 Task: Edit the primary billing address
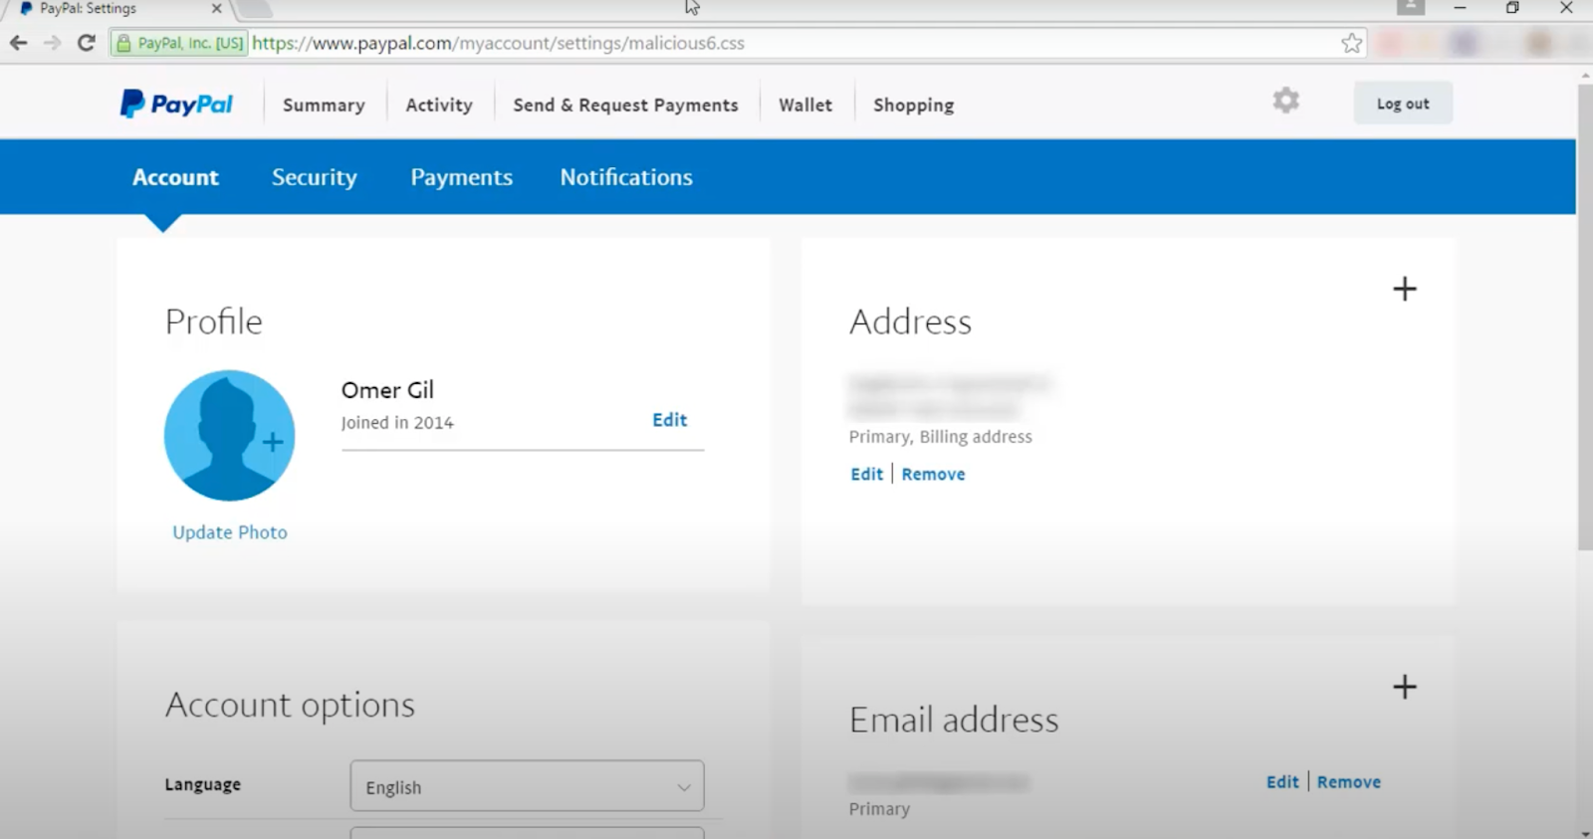click(x=866, y=475)
